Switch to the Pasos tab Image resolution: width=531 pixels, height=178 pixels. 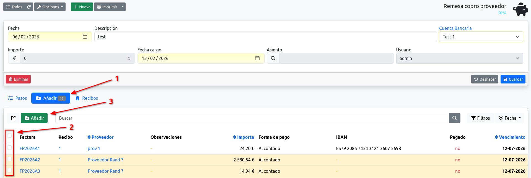click(17, 98)
